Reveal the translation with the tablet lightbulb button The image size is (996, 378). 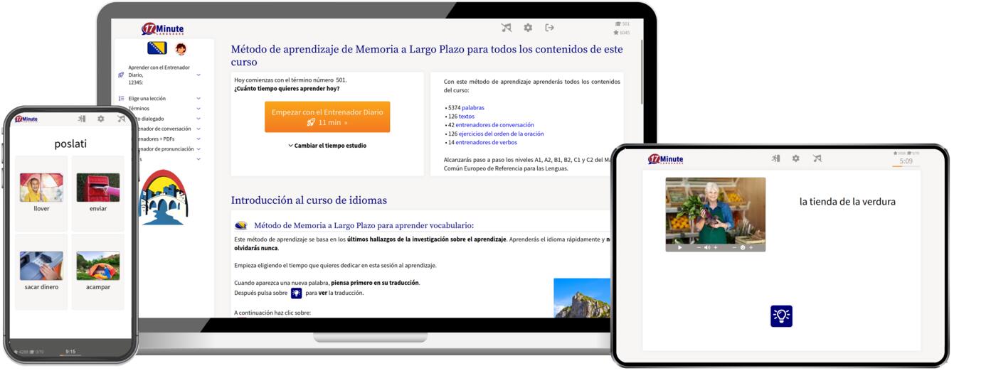click(781, 316)
